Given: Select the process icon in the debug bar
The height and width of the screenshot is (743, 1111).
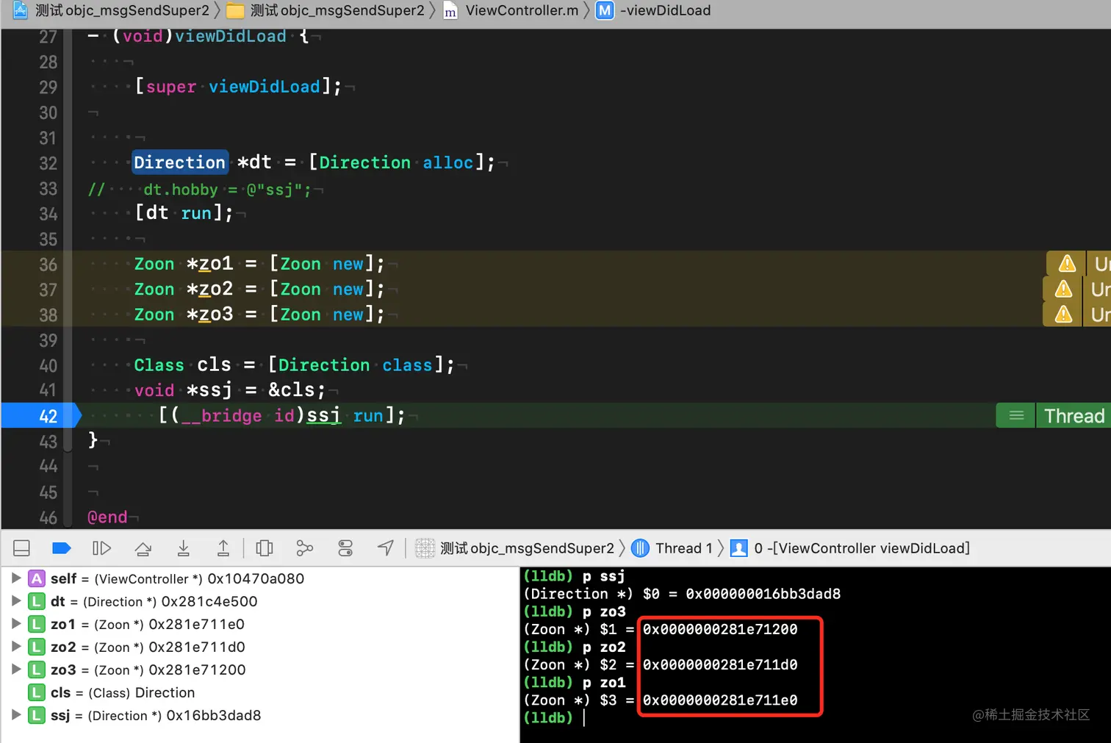Looking at the screenshot, I should click(425, 548).
